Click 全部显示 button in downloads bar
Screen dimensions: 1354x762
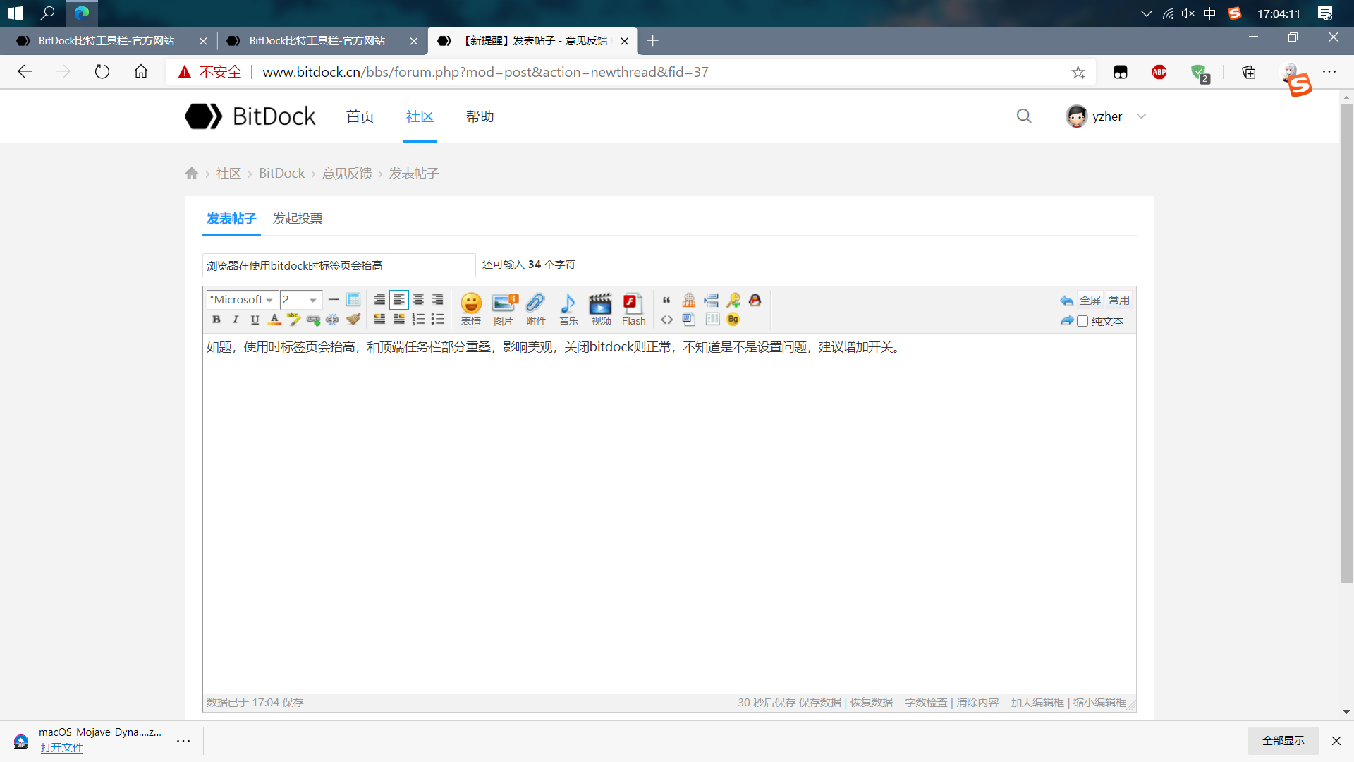point(1283,741)
